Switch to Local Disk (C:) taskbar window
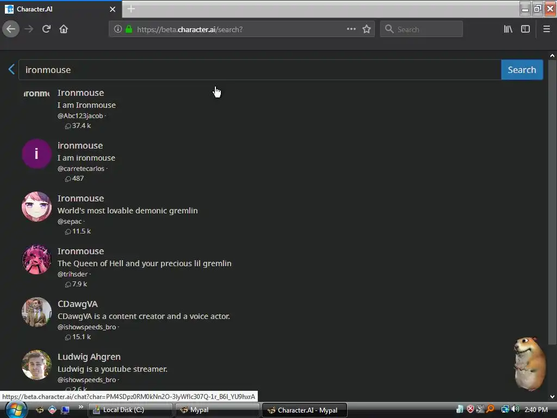 tap(130, 410)
